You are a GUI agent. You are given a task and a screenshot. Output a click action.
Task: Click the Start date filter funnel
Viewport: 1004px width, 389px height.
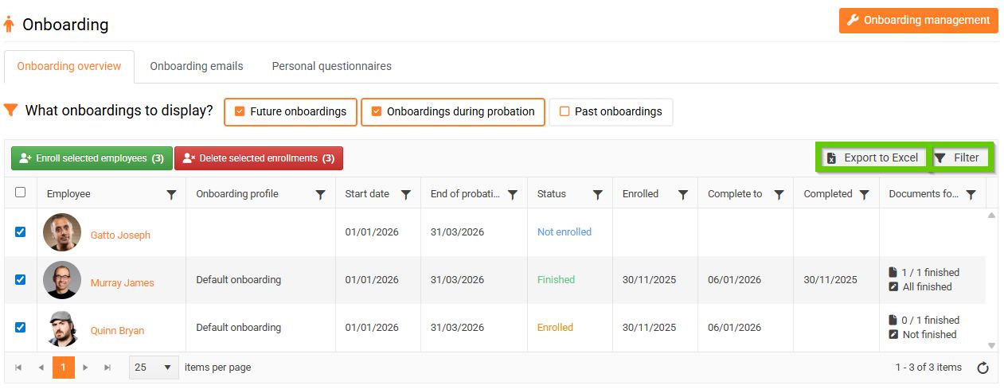(405, 194)
